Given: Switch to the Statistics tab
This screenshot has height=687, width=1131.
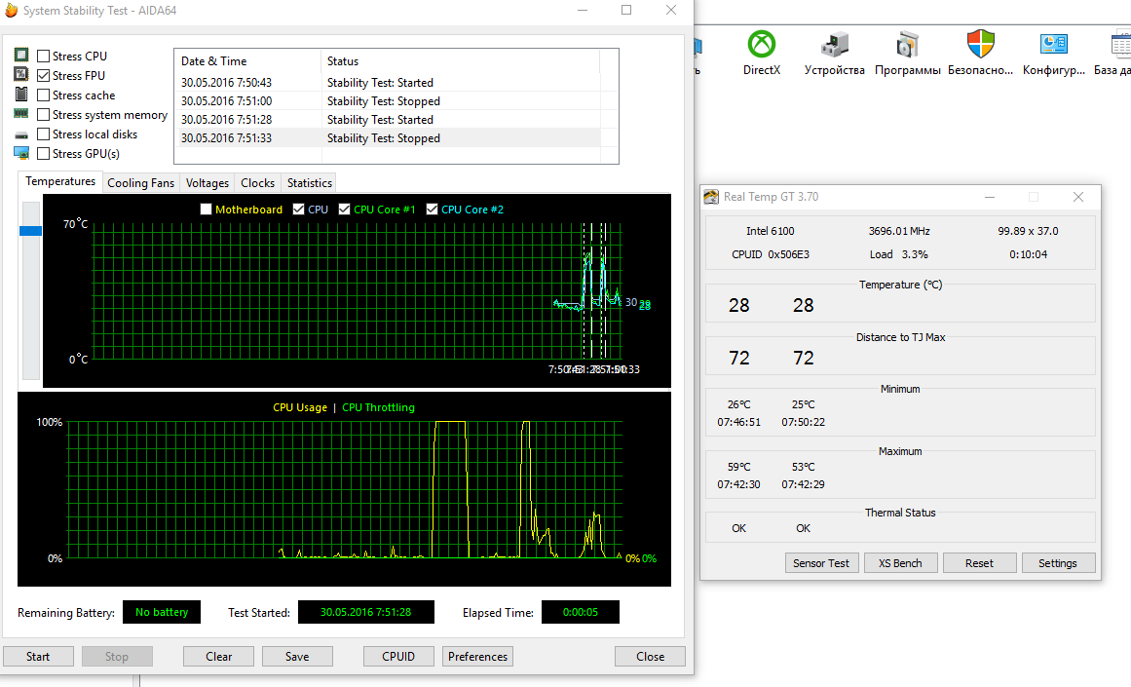Looking at the screenshot, I should (310, 182).
